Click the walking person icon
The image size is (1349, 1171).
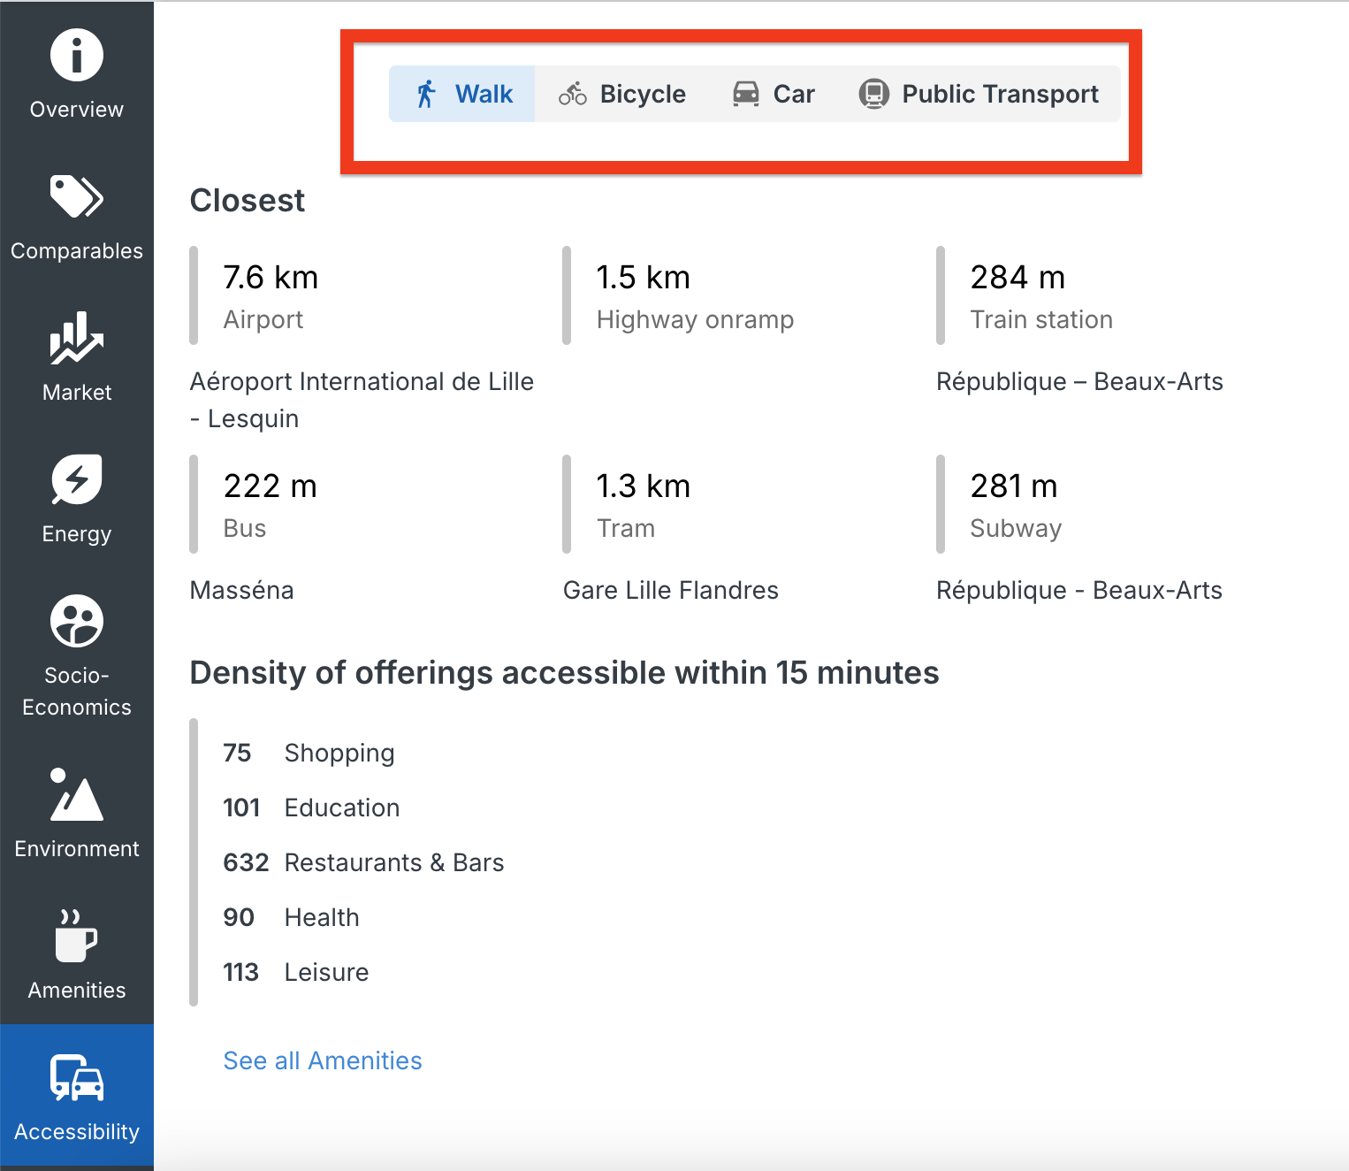coord(427,94)
